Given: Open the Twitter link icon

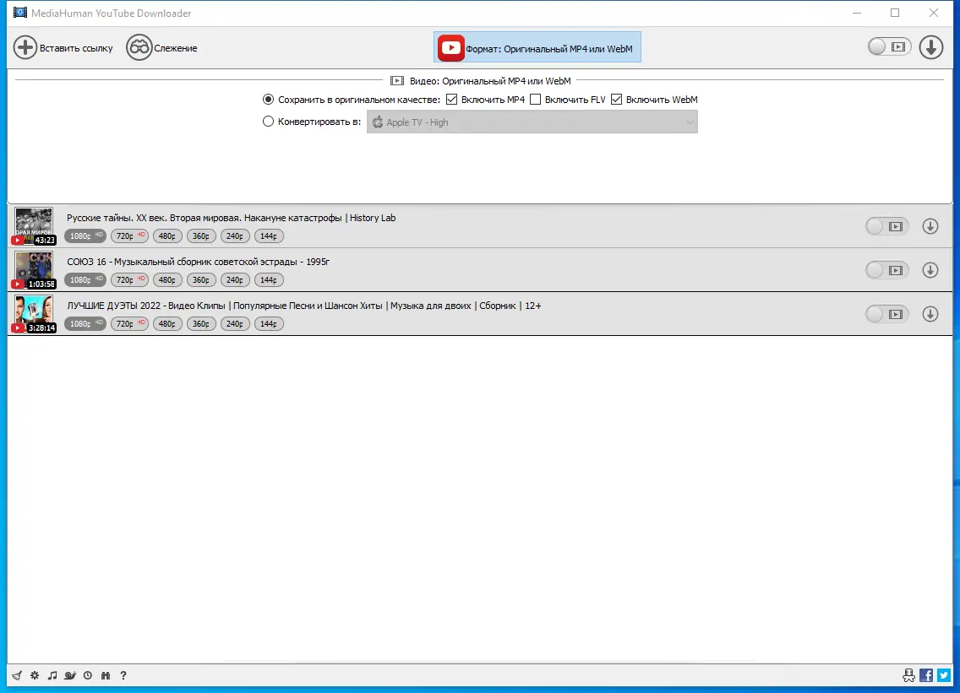Looking at the screenshot, I should (944, 675).
